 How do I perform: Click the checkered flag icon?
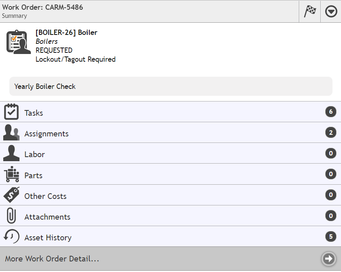310,11
